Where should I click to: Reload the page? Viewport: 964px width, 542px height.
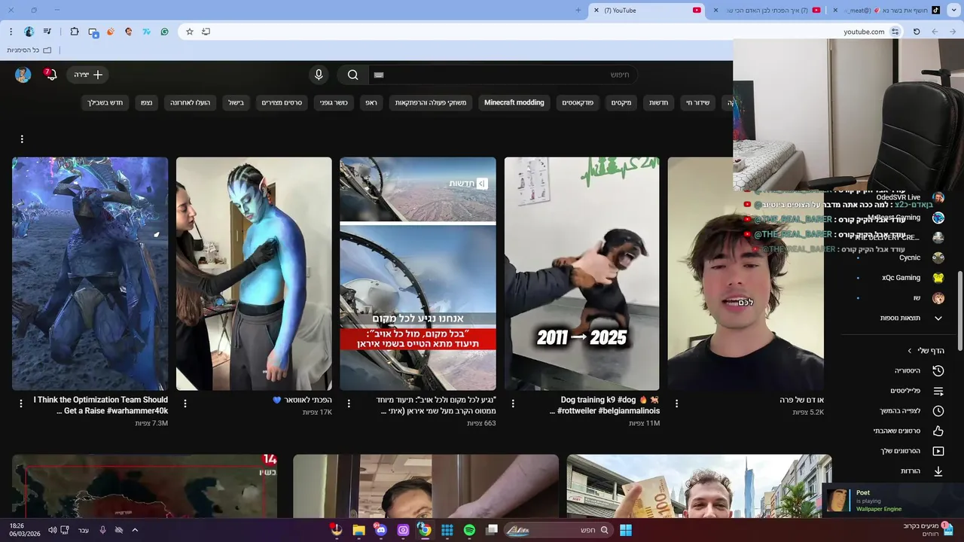click(917, 32)
